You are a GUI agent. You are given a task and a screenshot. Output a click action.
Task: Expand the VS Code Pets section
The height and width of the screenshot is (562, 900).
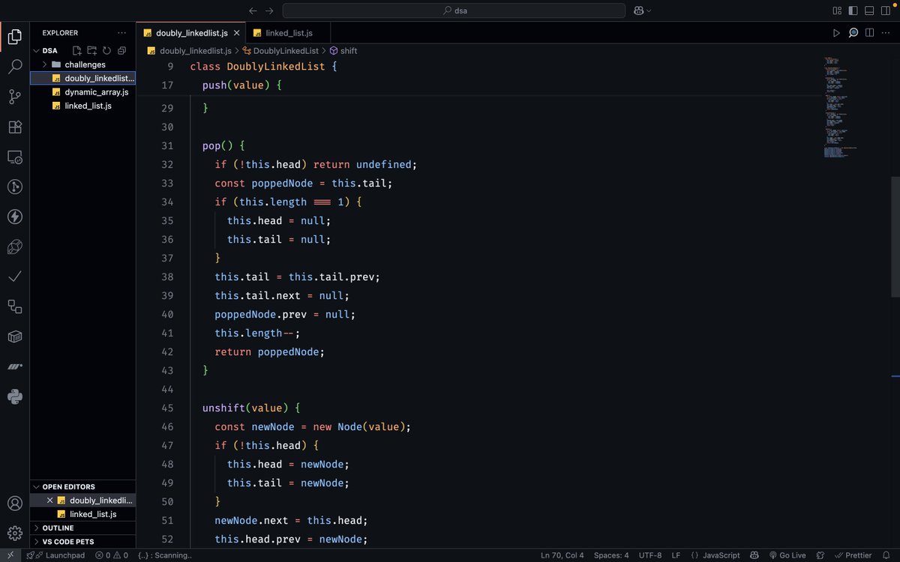(82, 541)
